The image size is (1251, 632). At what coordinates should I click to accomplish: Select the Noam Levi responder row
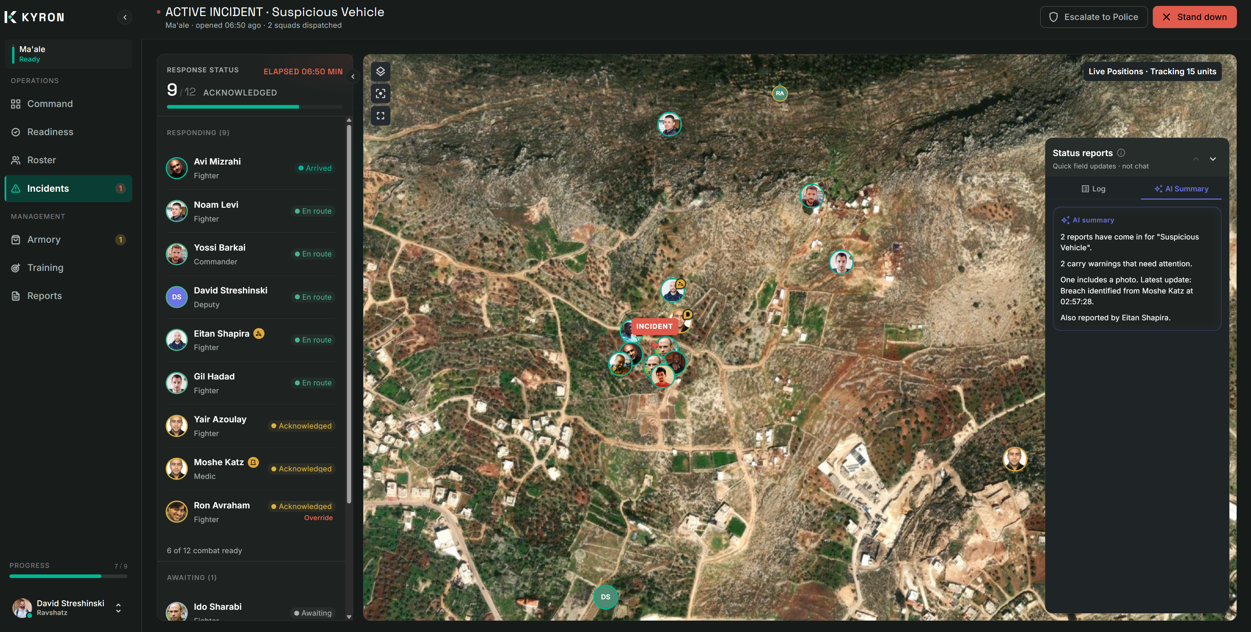(251, 212)
